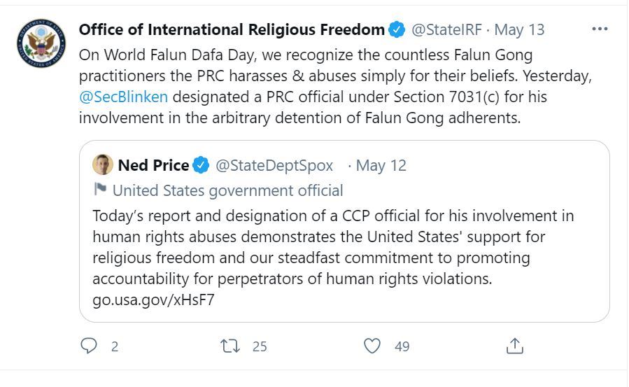Open the May 13 tweet timestamp

click(x=519, y=30)
